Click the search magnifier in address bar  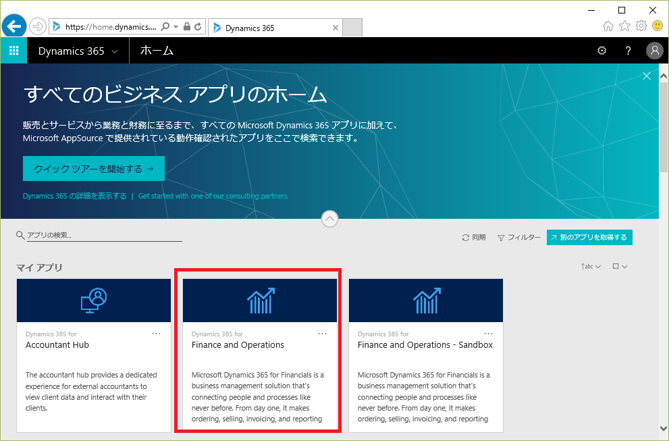pyautogui.click(x=165, y=26)
